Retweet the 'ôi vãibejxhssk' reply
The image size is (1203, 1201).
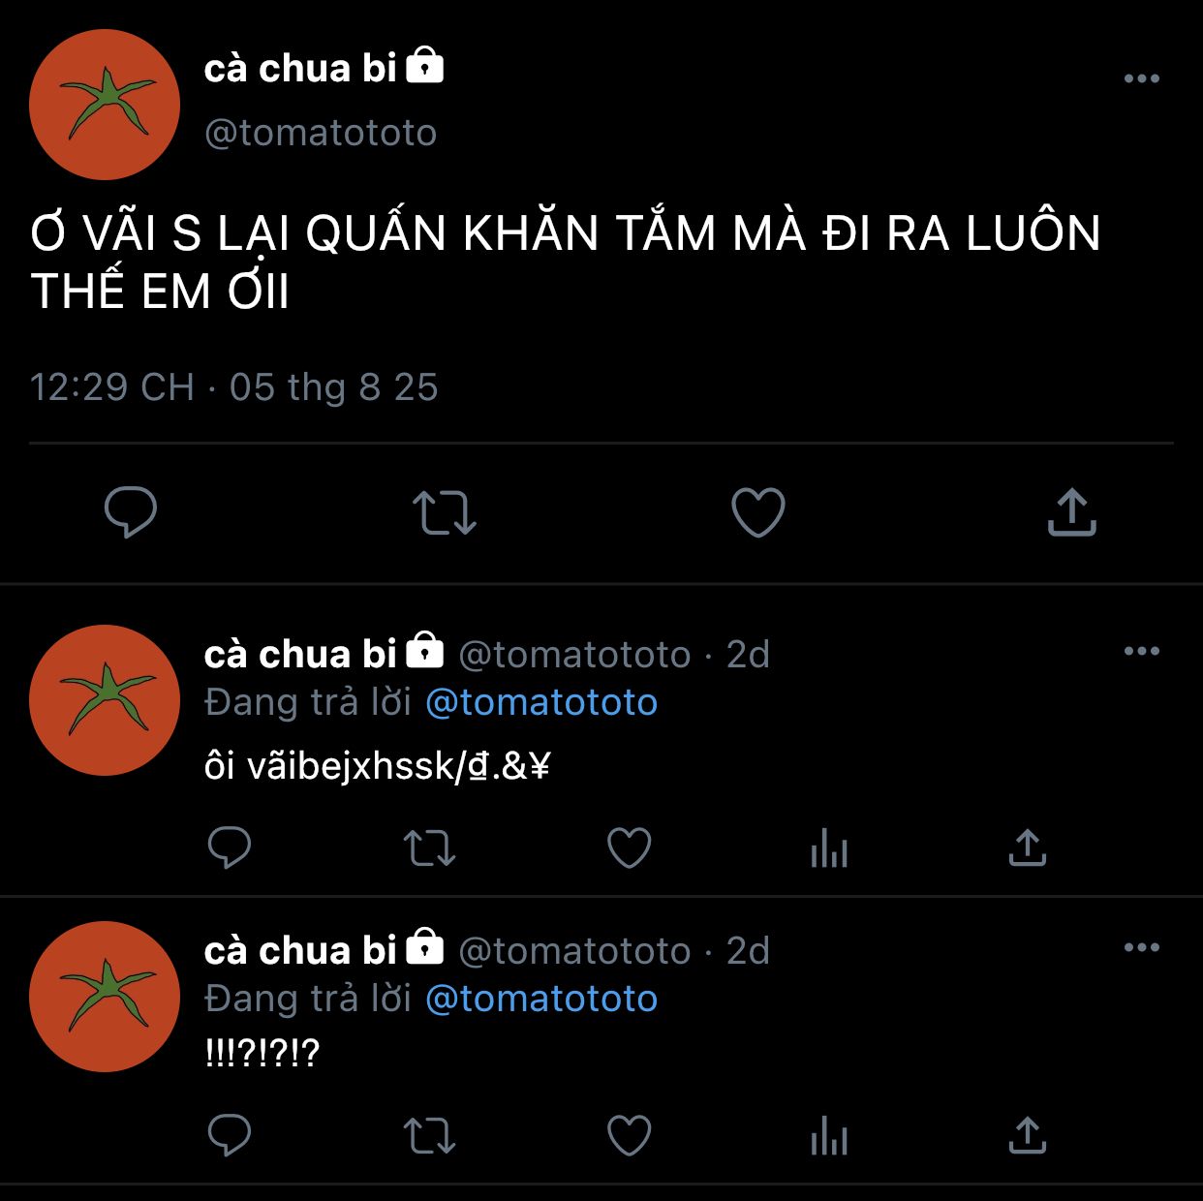click(429, 848)
